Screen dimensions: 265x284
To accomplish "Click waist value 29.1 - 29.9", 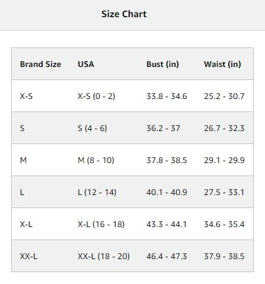I will pyautogui.click(x=224, y=160).
